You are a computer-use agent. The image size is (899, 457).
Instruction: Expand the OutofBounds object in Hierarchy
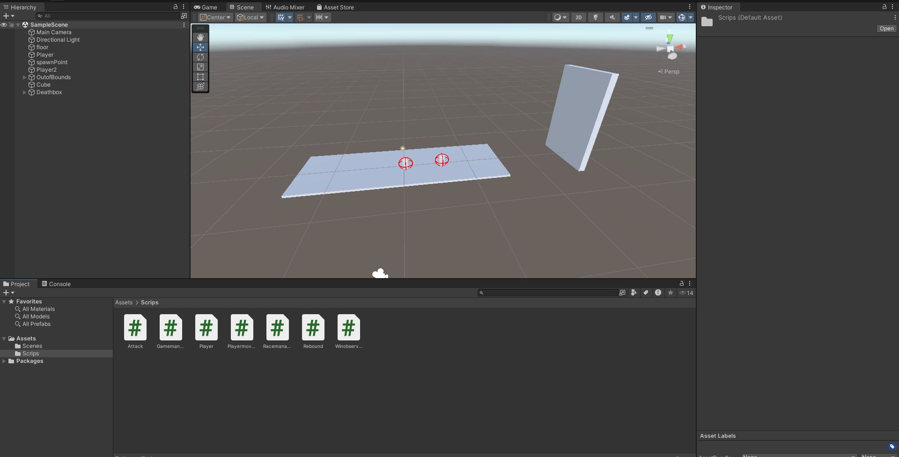coord(24,77)
